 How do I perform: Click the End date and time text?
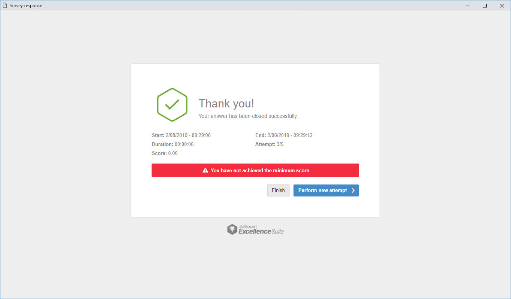point(284,135)
